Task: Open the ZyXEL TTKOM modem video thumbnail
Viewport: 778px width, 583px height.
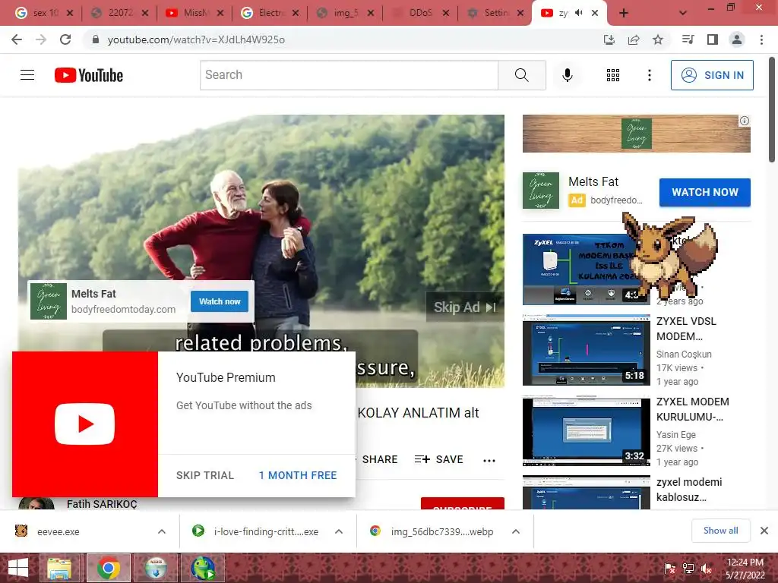Action: pyautogui.click(x=576, y=269)
